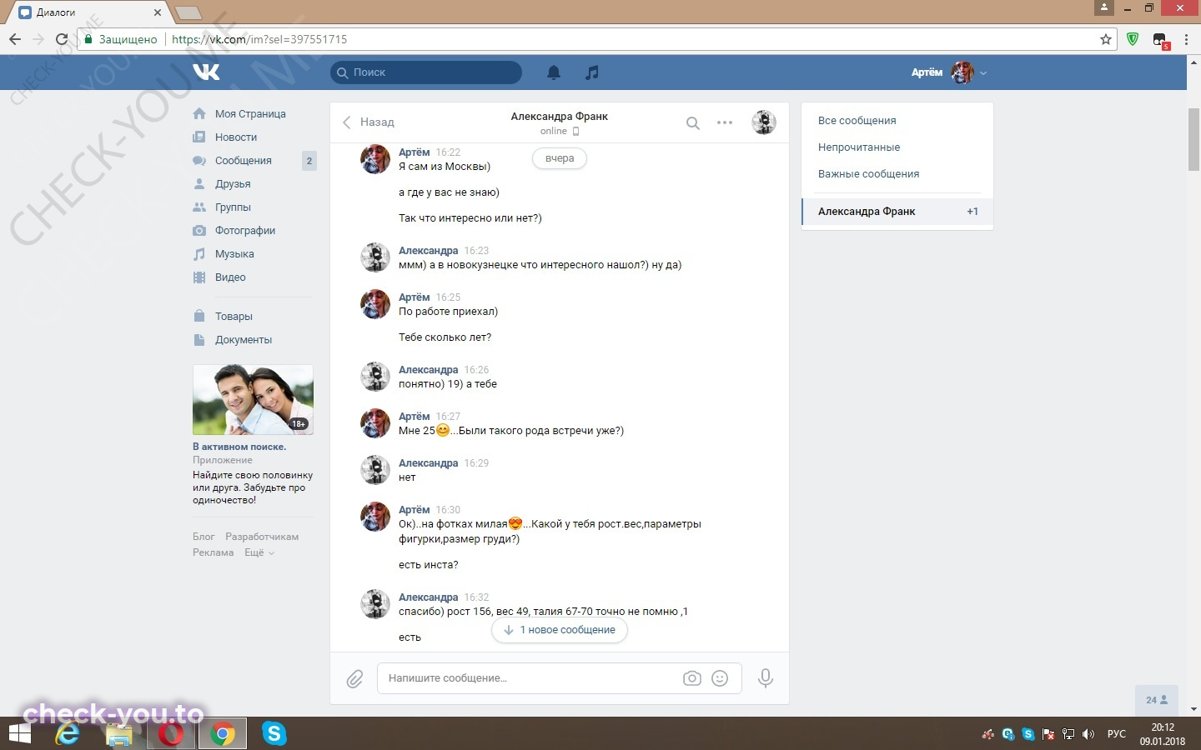Viewport: 1201px width, 750px height.
Task: Open the 24 friends online button
Action: click(x=1157, y=700)
